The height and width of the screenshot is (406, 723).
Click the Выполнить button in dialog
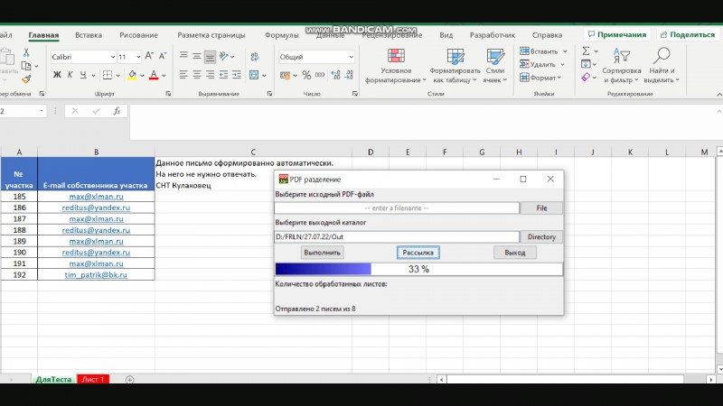tap(322, 253)
